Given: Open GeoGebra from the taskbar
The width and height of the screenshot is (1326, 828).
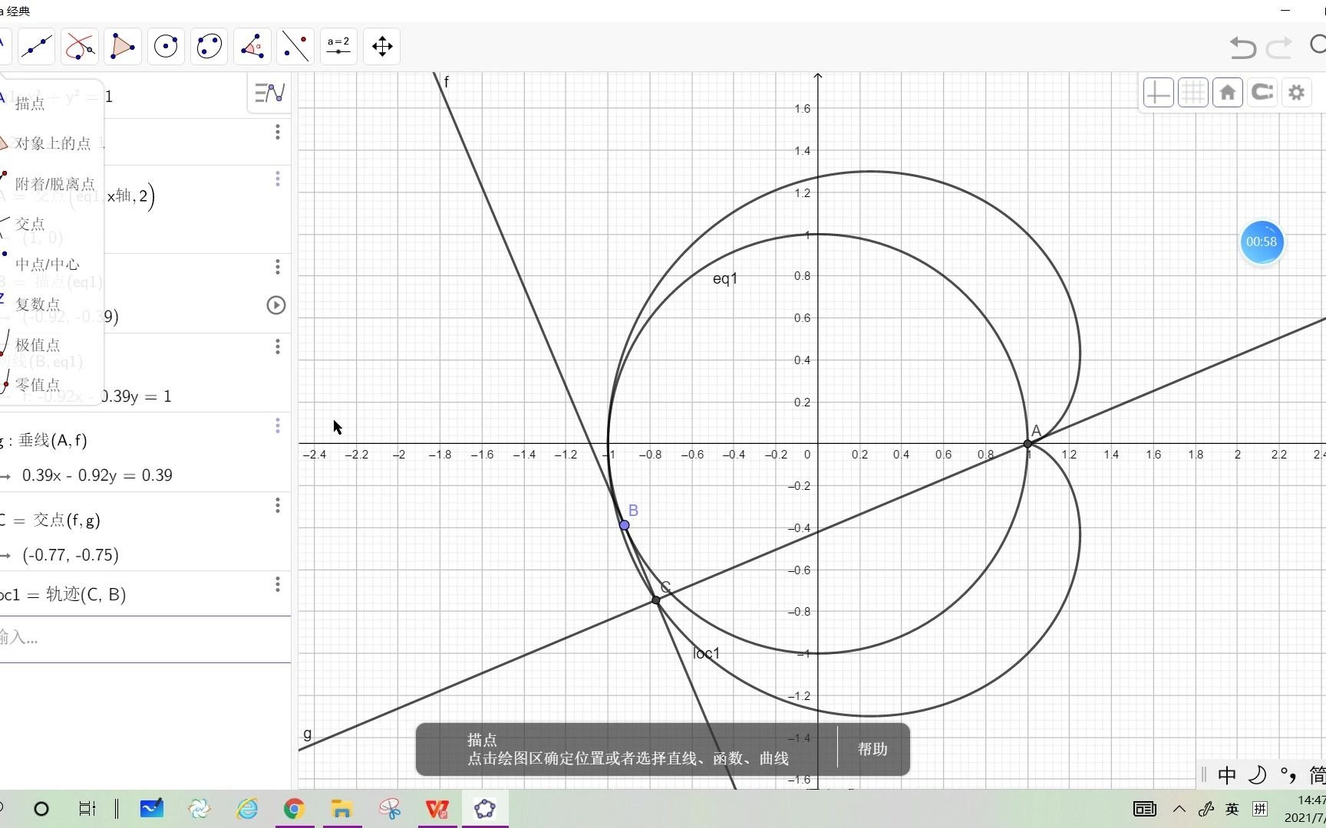Looking at the screenshot, I should (x=485, y=809).
